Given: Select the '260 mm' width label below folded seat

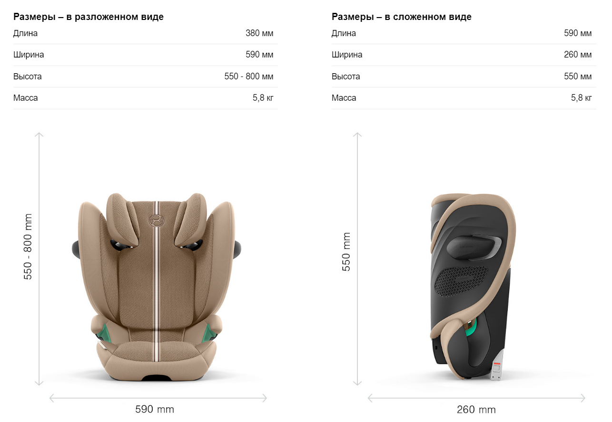Looking at the screenshot, I should tap(476, 410).
